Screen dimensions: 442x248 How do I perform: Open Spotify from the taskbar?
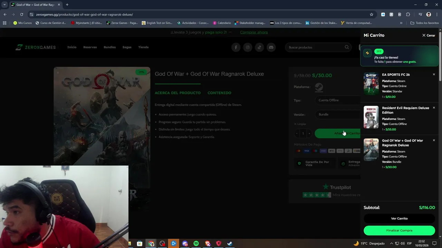click(x=196, y=244)
